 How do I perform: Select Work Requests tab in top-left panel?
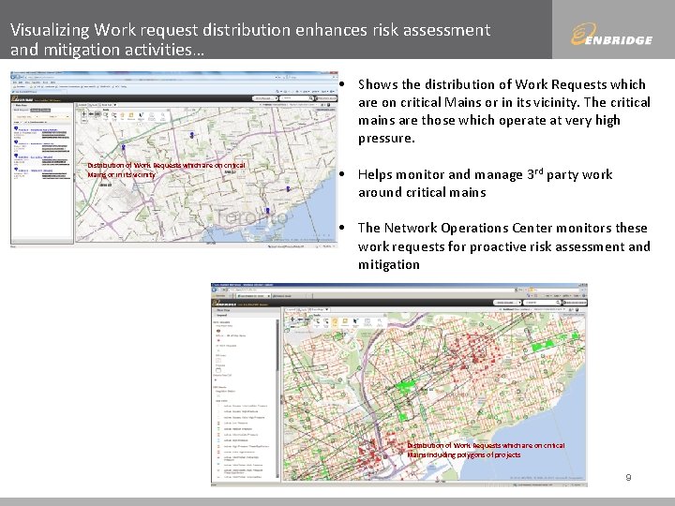(x=21, y=111)
